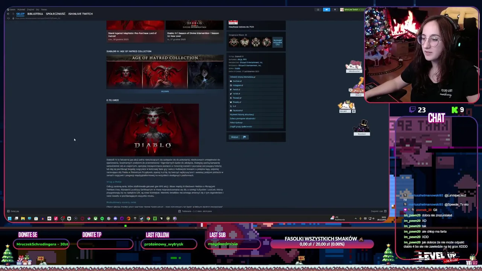Open the Znajomi menu
Viewport: 482px width, 271px height.
(31, 9)
